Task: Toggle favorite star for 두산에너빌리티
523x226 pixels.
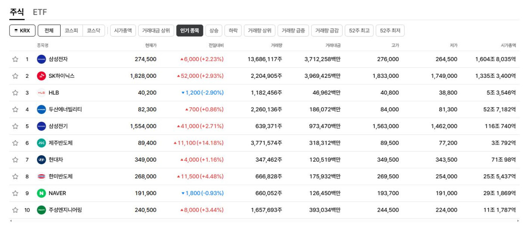Action: [x=15, y=110]
